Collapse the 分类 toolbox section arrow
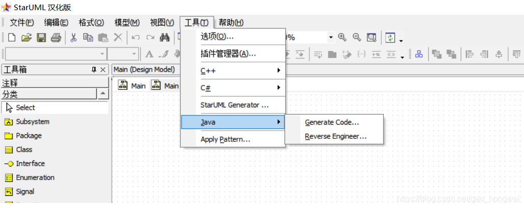524x208 pixels. pyautogui.click(x=103, y=94)
